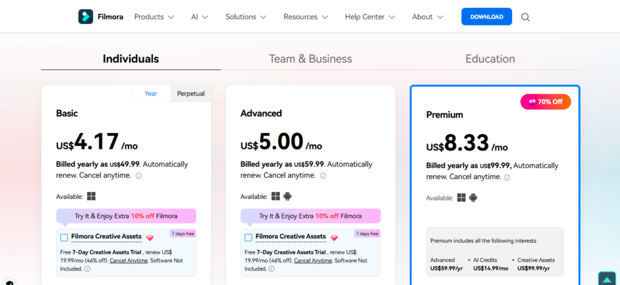
Task: Click the Android icon in Premium plan
Action: tap(473, 198)
